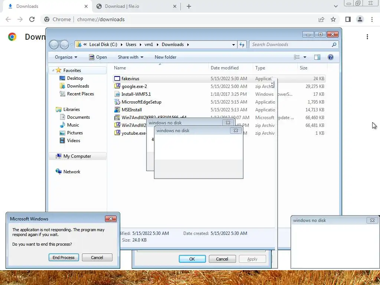Click Explorer refresh button
The image size is (380, 285).
coord(242,45)
